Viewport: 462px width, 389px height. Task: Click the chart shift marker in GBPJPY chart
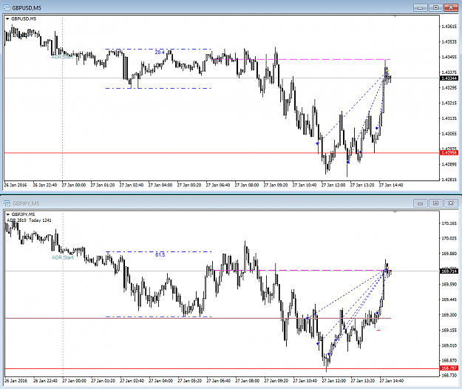pos(395,212)
